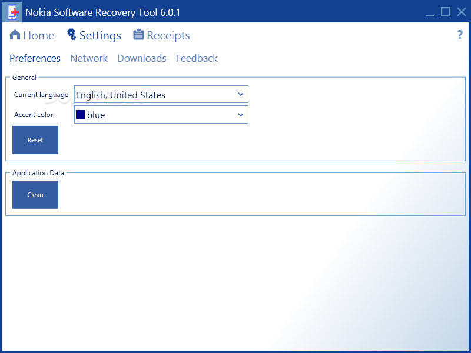Click the blue accent color swatch
471x353 pixels.
[80, 114]
